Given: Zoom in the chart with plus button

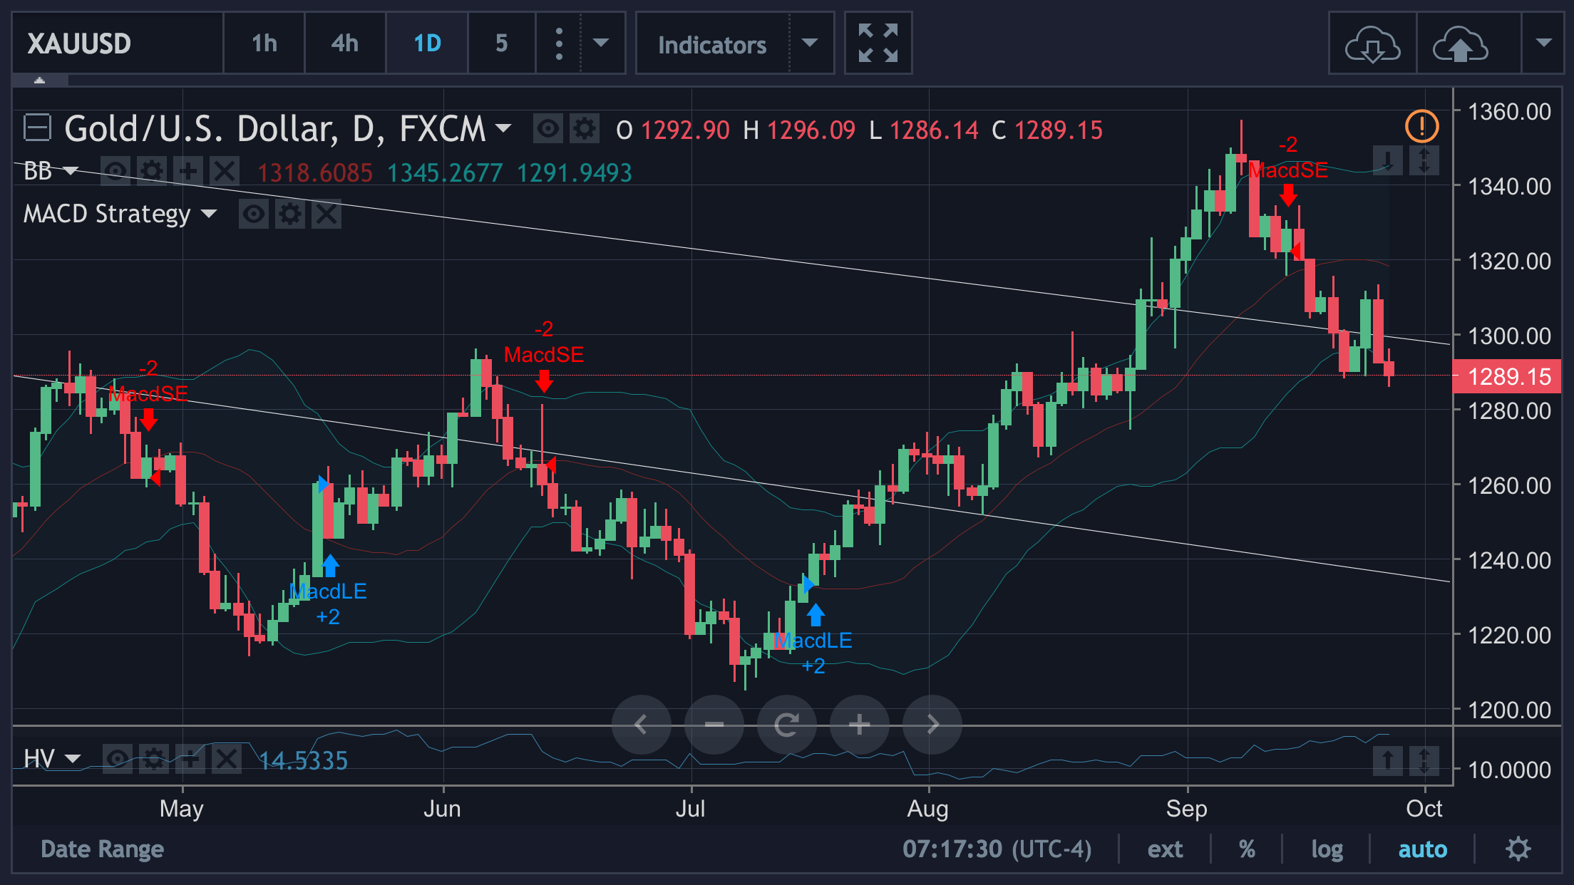Looking at the screenshot, I should tap(860, 725).
